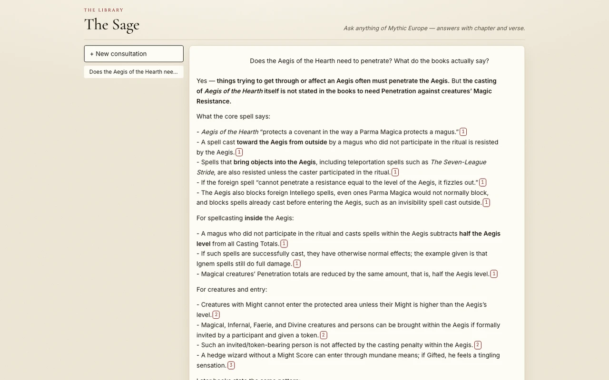Open citation 1 after 'half the Aegis level.'

pyautogui.click(x=494, y=274)
